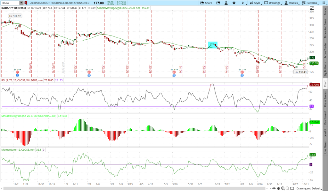Switch to the Trade sidebar tab
The width and height of the screenshot is (328, 191).
pyautogui.click(x=325, y=12)
